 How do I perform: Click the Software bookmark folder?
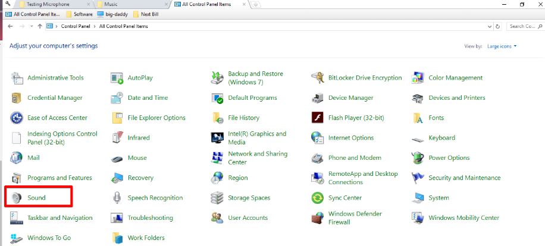79,14
